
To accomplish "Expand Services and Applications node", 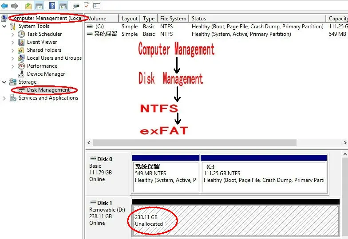I will 4,98.
